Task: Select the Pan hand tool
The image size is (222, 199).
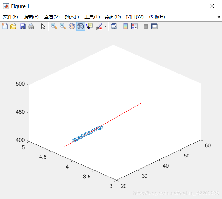Action: 72,26
